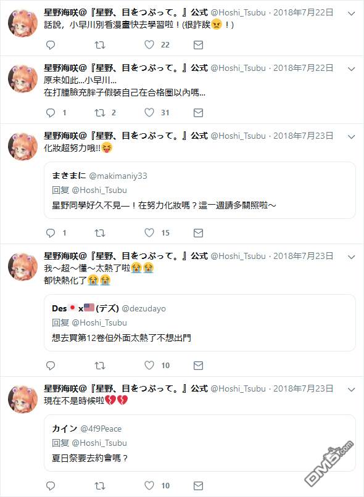Retweet the 現在不是時候啦 tweet

click(100, 485)
